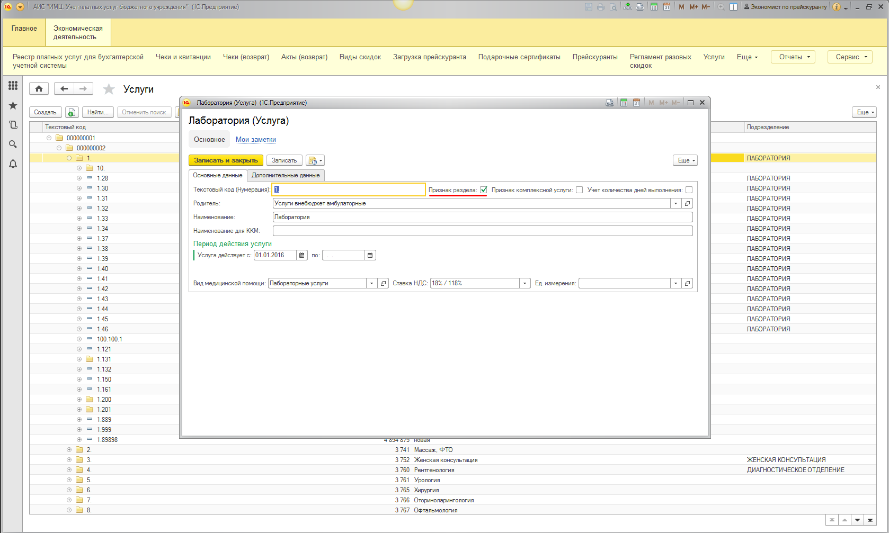Click open-form icon for Ед. измерения
This screenshot has width=889, height=533.
tap(688, 283)
